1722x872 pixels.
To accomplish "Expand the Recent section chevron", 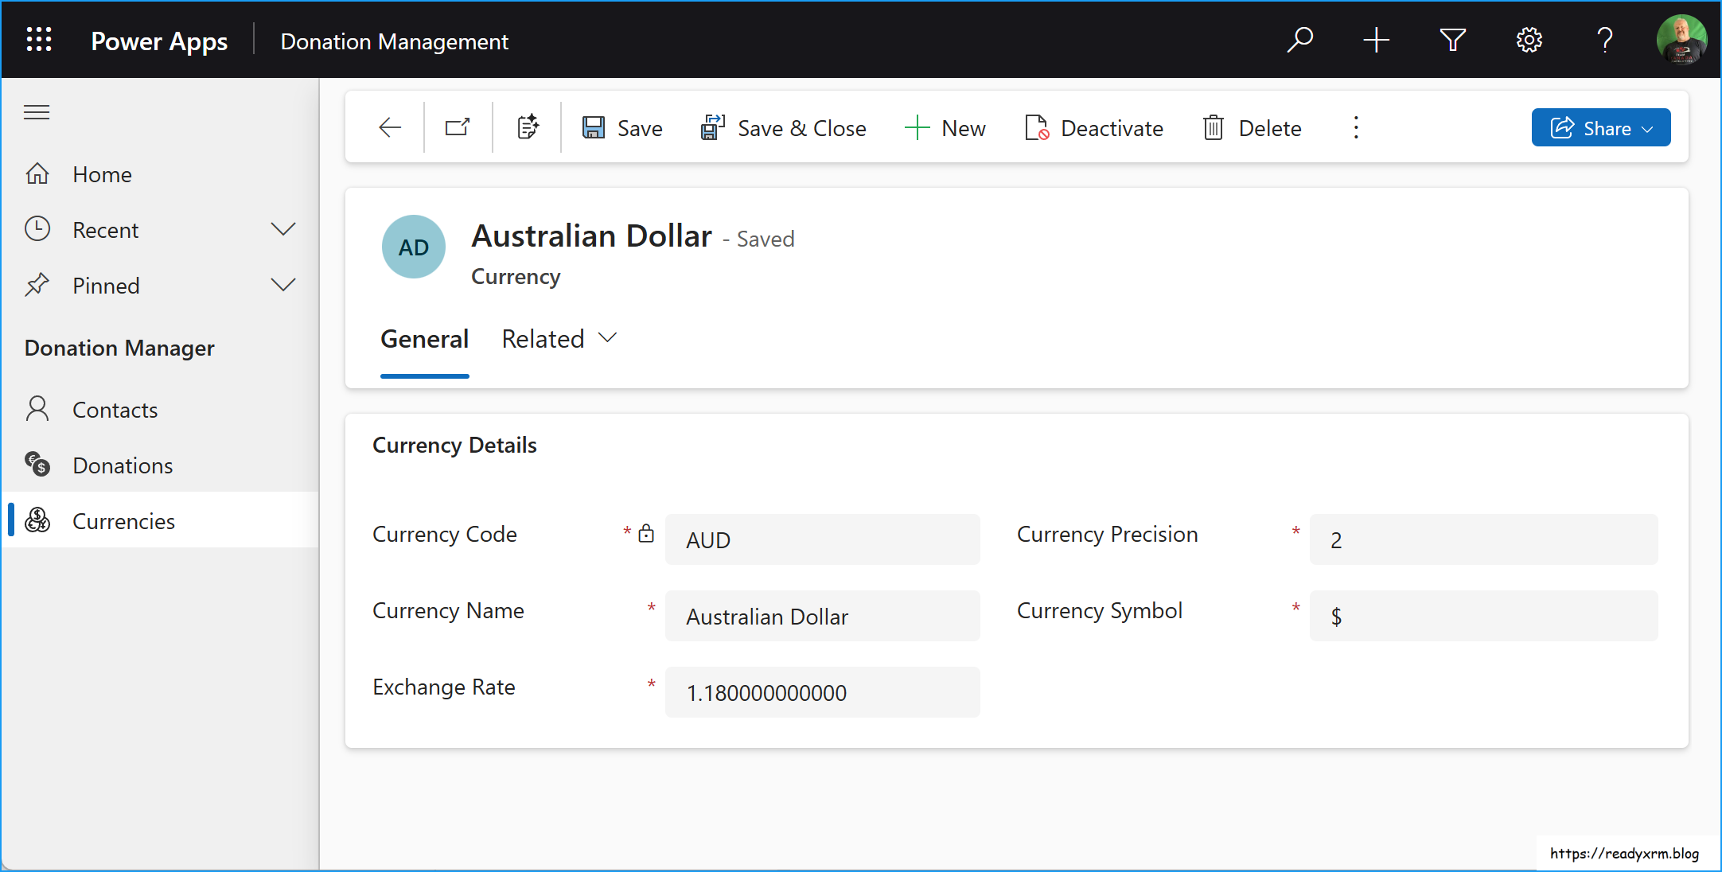I will pos(283,228).
